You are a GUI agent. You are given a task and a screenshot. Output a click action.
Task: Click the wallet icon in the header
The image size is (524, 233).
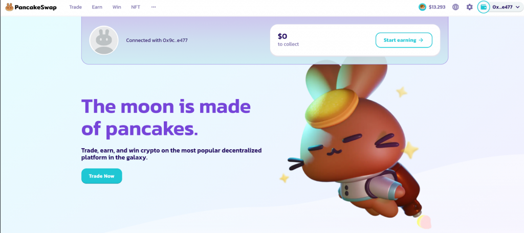tap(483, 7)
